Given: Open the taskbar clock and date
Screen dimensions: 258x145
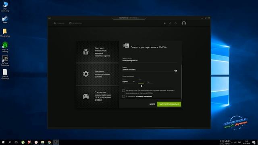Looking at the screenshot, I should pos(246,142).
